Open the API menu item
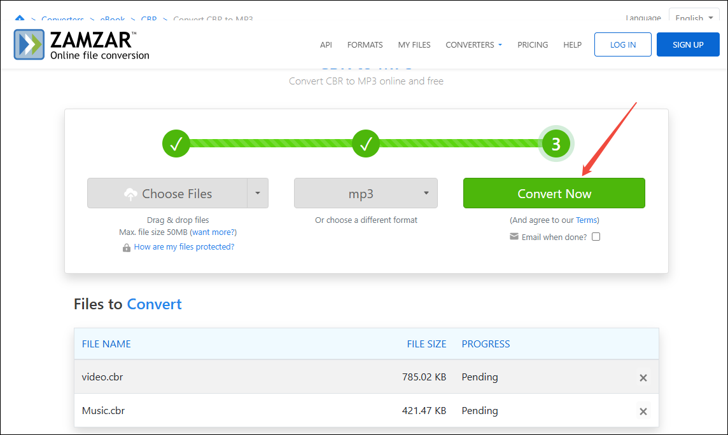 (326, 45)
